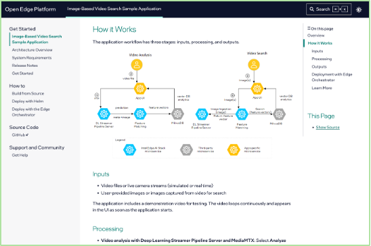
Task: Go to Open Edge Platform home
Action: click(x=30, y=9)
